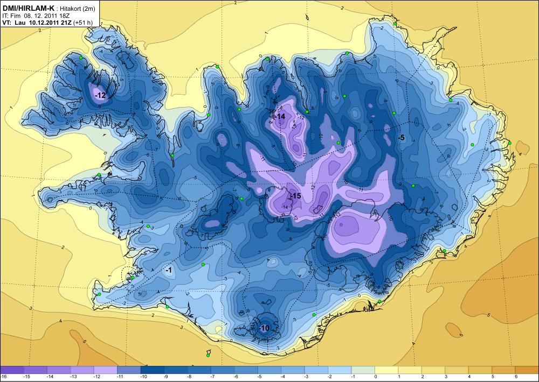Pick the light blue legend swatch between -2 and -1
This screenshot has height=382, width=539.
(x=340, y=370)
